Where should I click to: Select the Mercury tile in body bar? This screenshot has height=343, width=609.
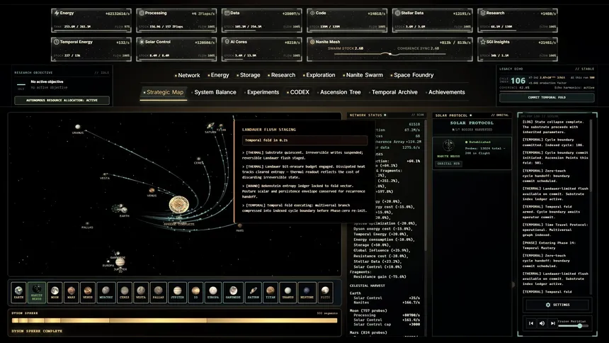(106, 293)
